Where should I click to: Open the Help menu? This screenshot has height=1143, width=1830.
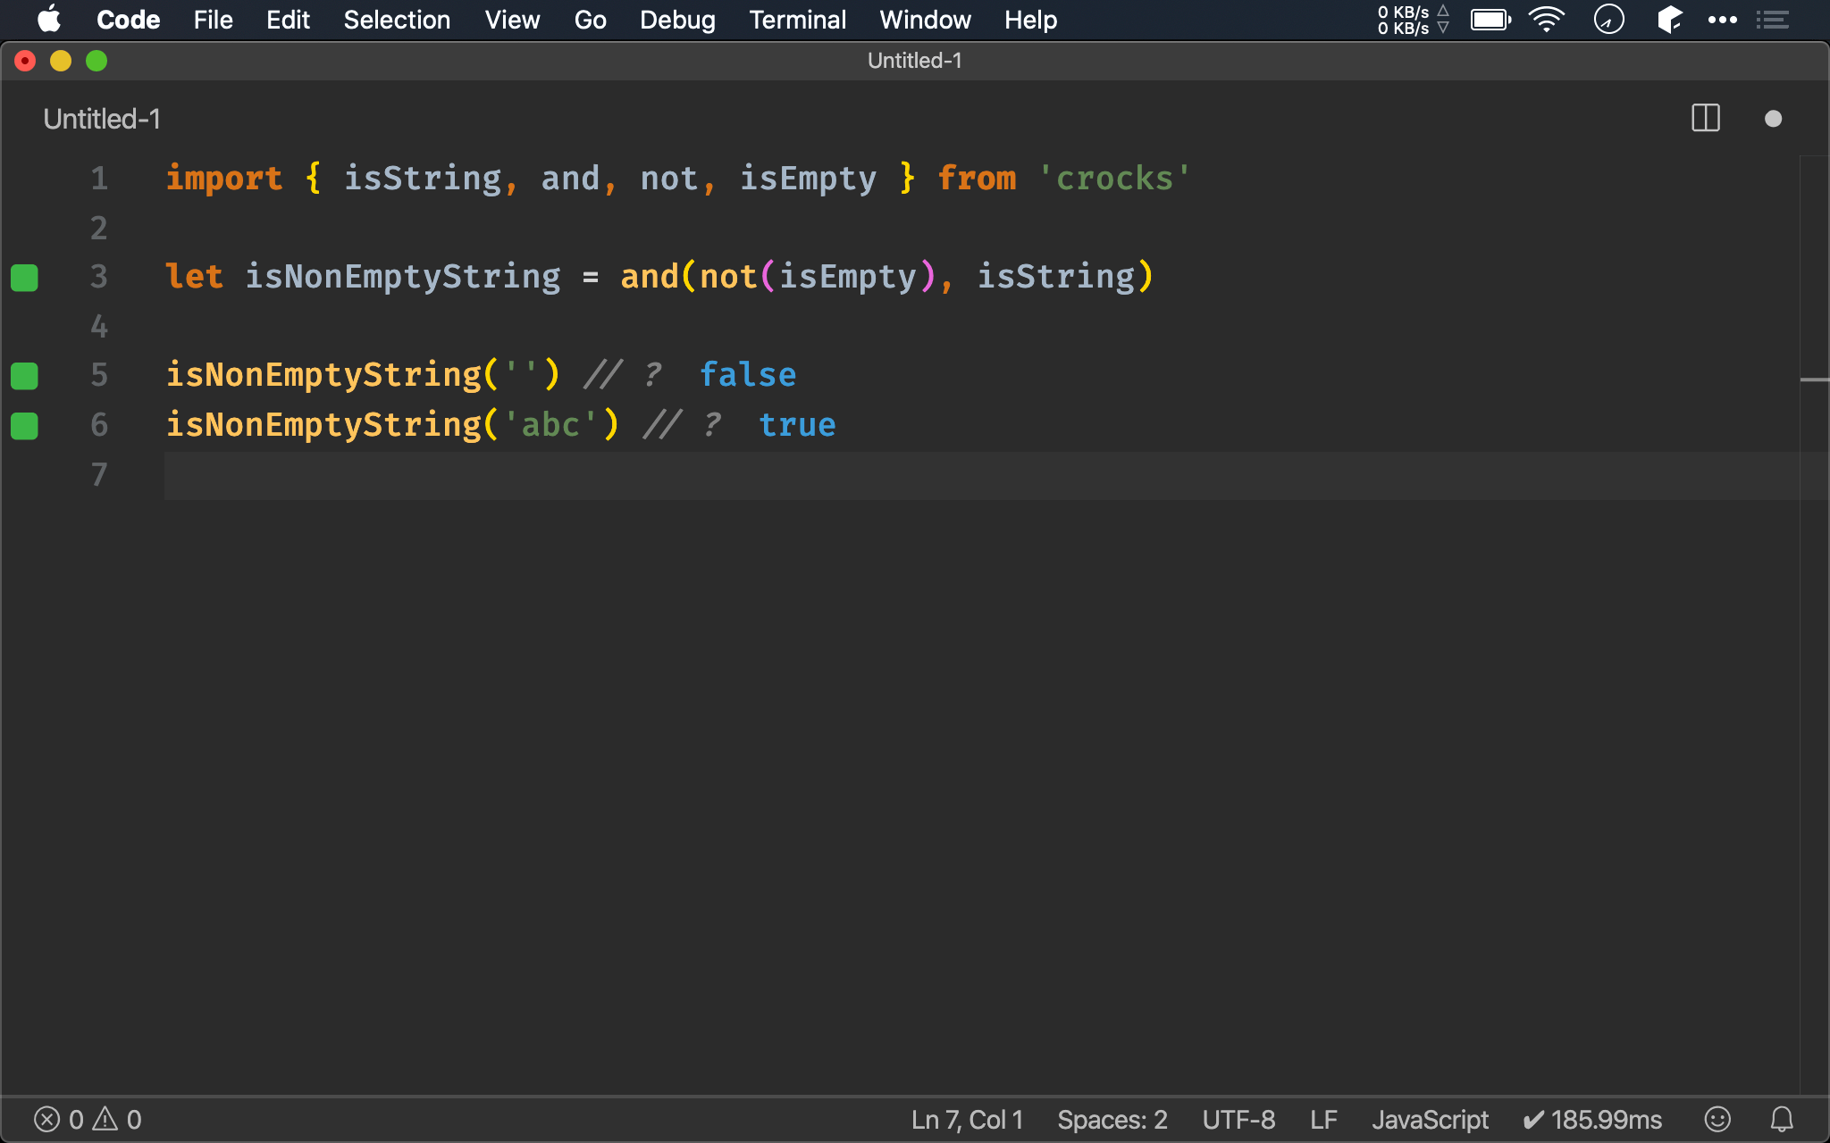coord(1030,20)
